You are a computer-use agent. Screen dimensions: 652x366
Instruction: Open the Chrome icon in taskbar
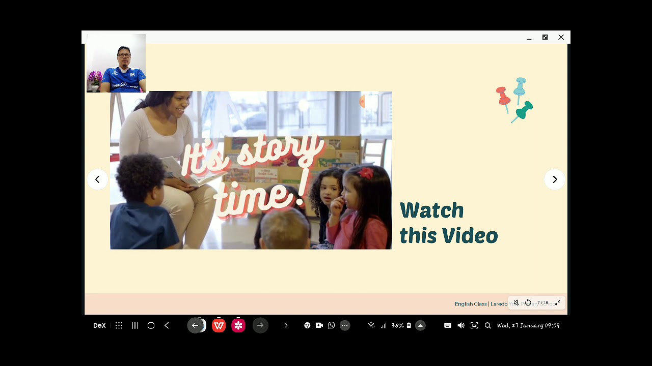click(x=307, y=325)
